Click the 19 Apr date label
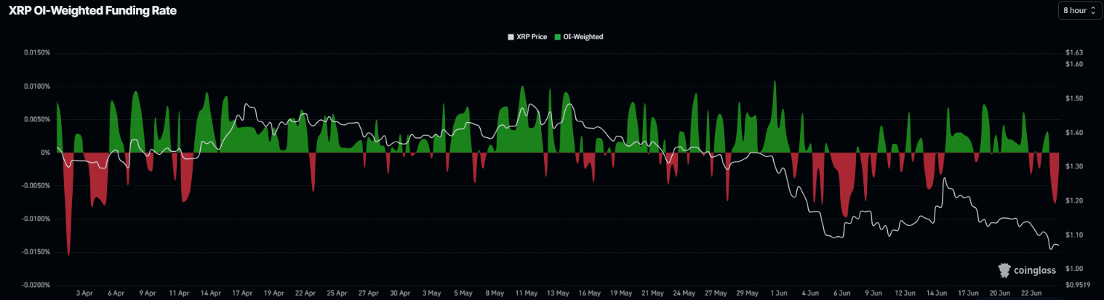 [273, 293]
